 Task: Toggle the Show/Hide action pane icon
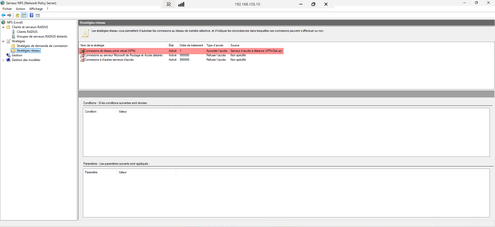(38, 15)
